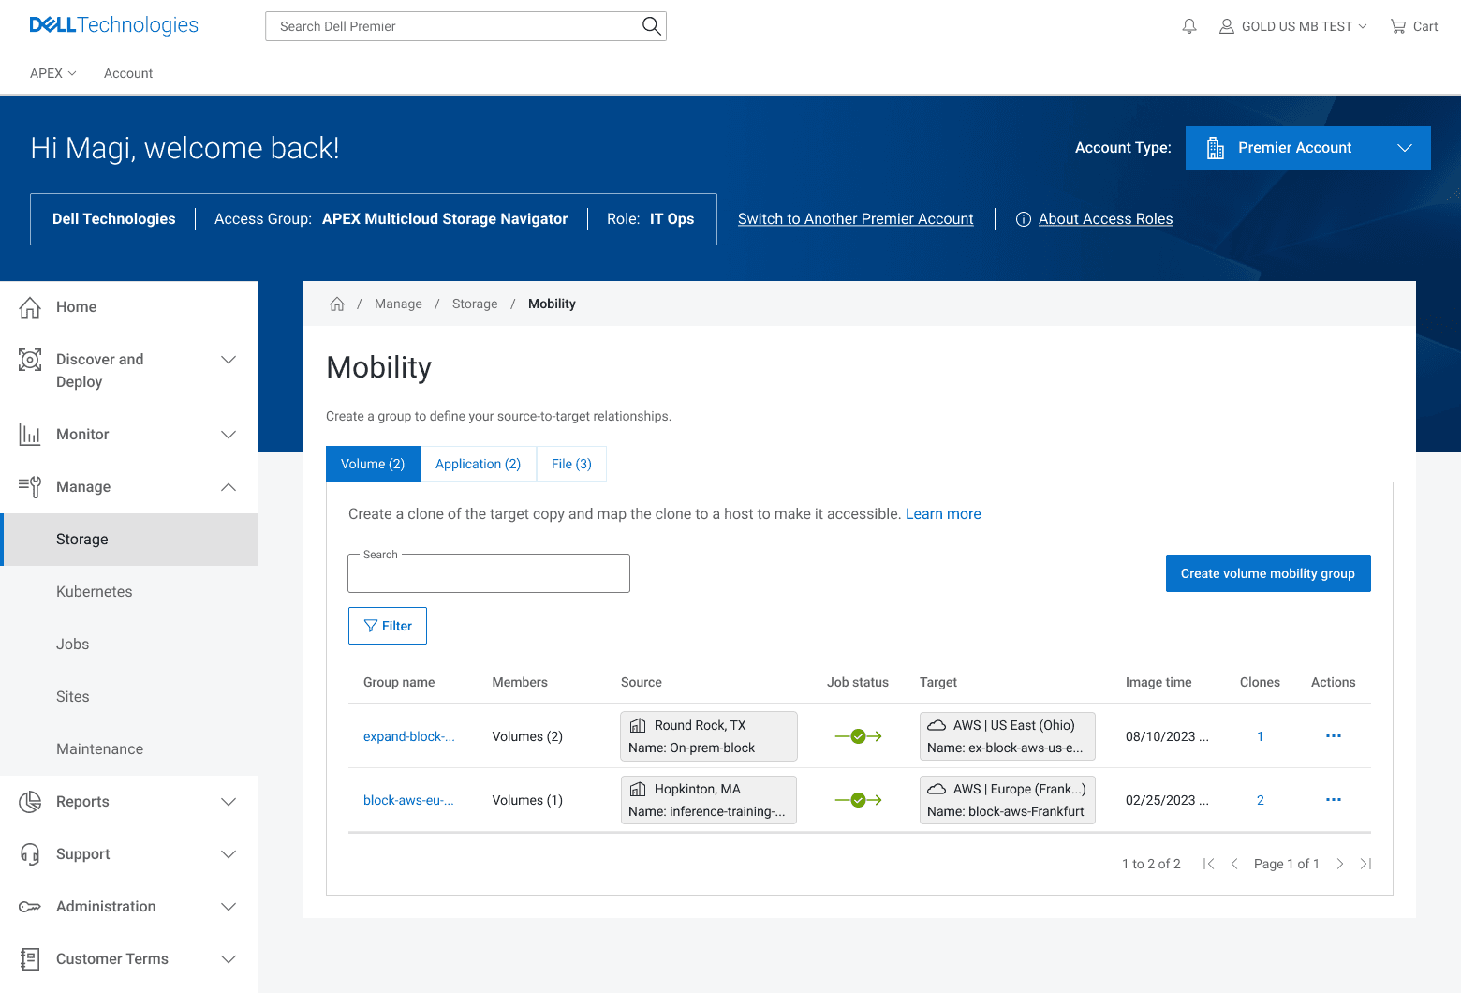Viewport: 1461px width, 993px height.
Task: Expand the Support section chevron
Action: pos(229,854)
